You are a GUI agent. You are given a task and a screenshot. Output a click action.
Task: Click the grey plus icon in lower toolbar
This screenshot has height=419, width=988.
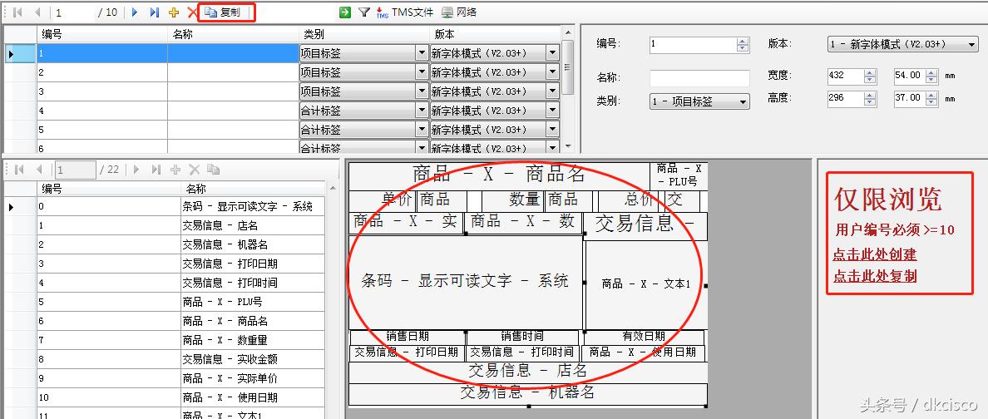point(175,170)
